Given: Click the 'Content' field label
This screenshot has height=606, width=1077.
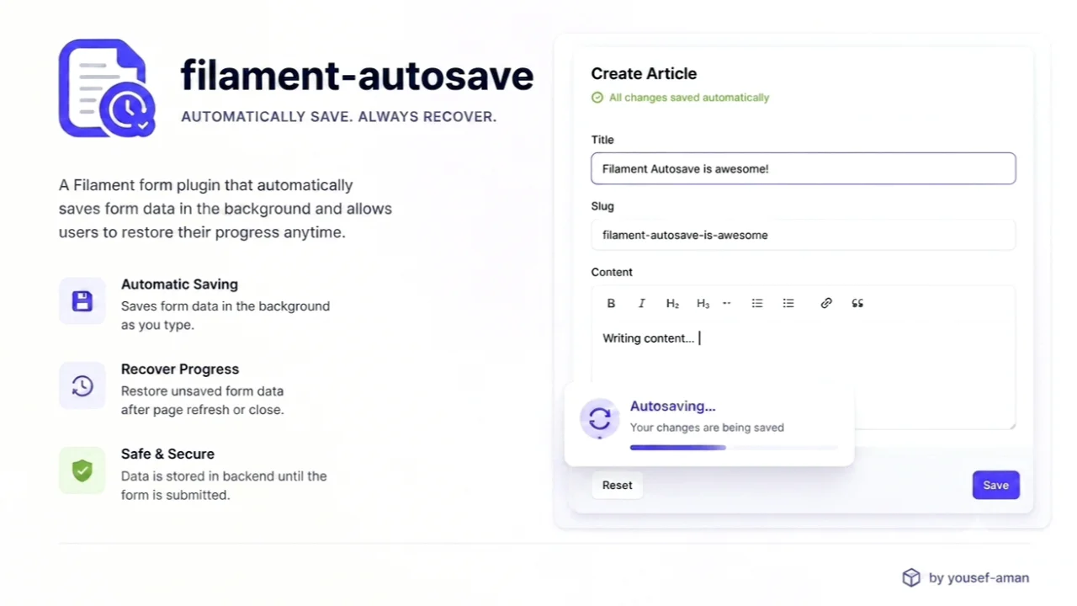Looking at the screenshot, I should tap(612, 272).
